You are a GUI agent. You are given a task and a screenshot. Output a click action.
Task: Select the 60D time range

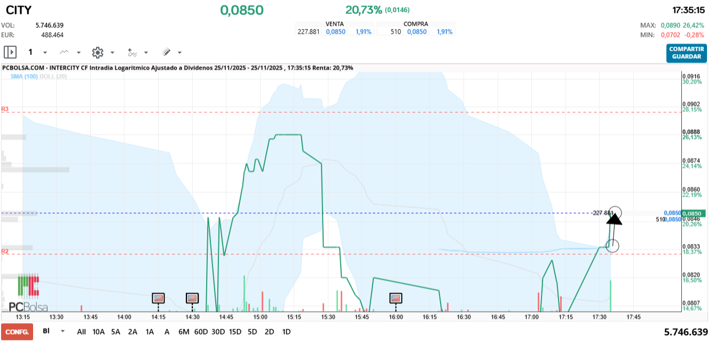tap(201, 332)
